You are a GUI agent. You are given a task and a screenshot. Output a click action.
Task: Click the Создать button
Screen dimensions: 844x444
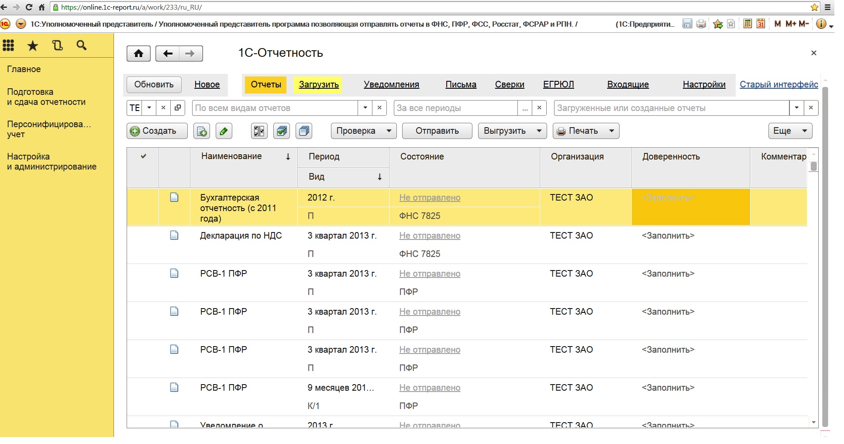pos(157,131)
